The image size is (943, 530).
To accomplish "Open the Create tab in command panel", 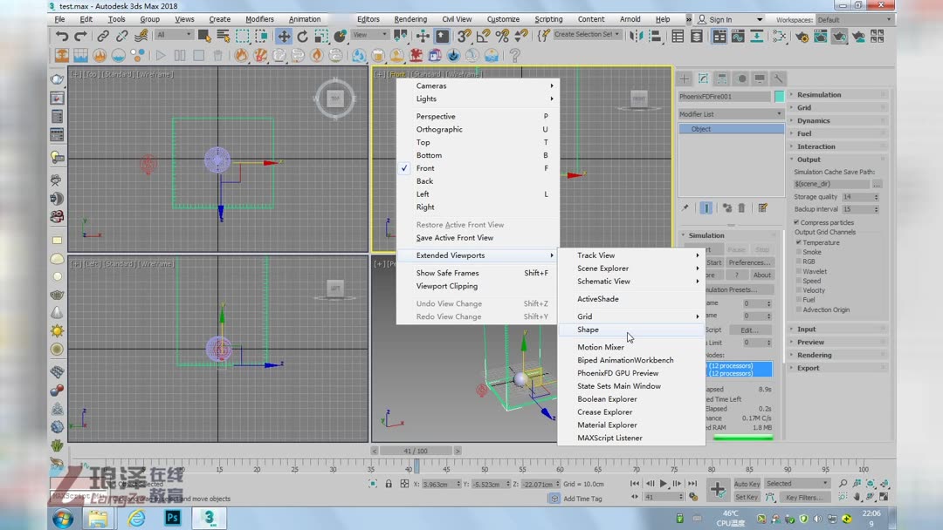I will 685,78.
